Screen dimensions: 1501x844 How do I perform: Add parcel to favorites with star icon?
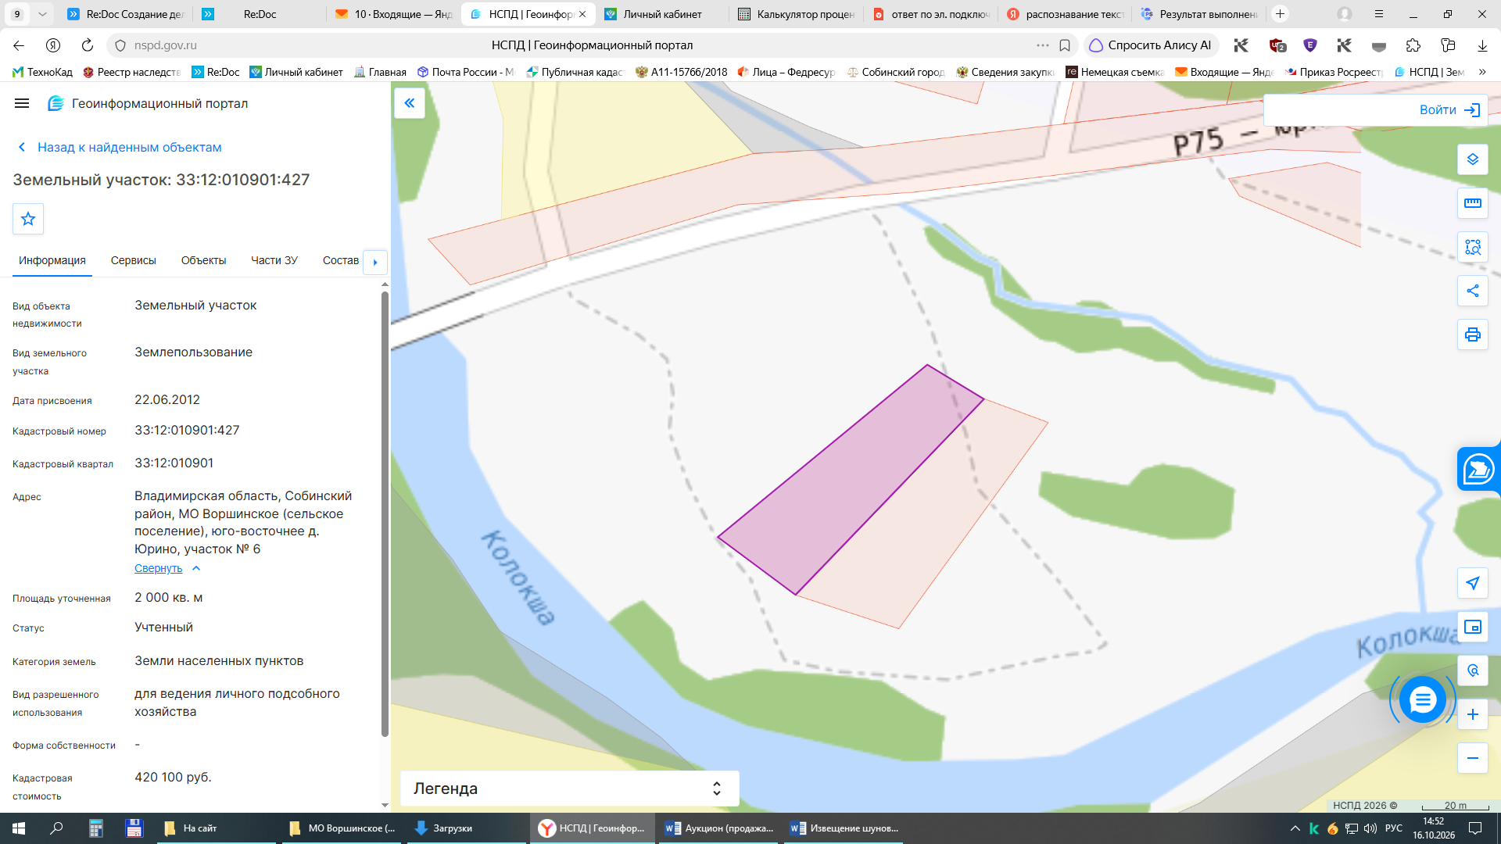point(28,219)
